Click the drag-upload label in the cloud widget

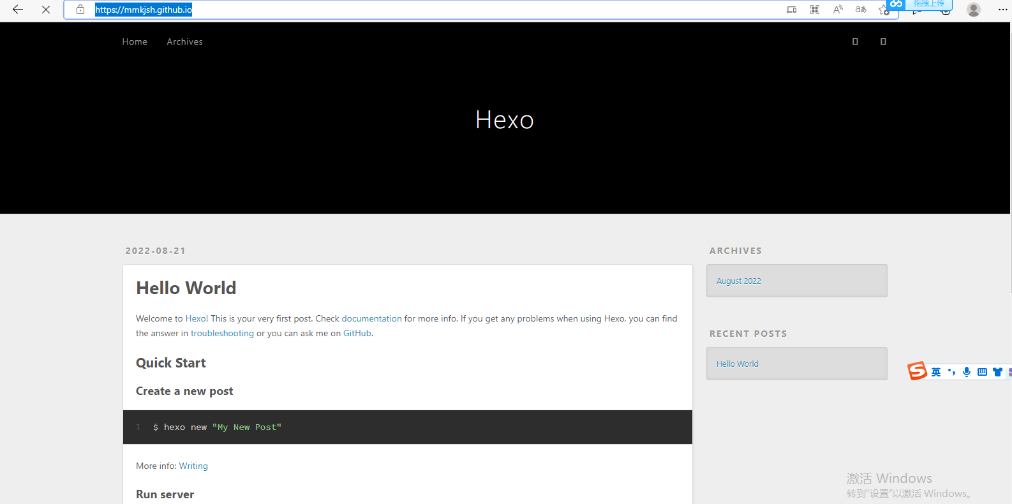(928, 4)
